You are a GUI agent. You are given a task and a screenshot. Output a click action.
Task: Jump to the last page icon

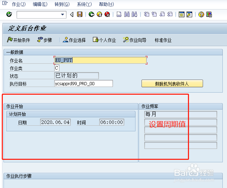point(170,14)
